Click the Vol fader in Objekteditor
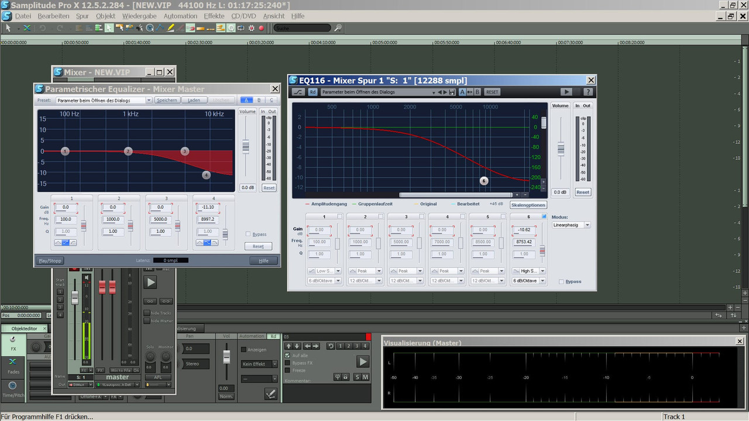 click(226, 357)
